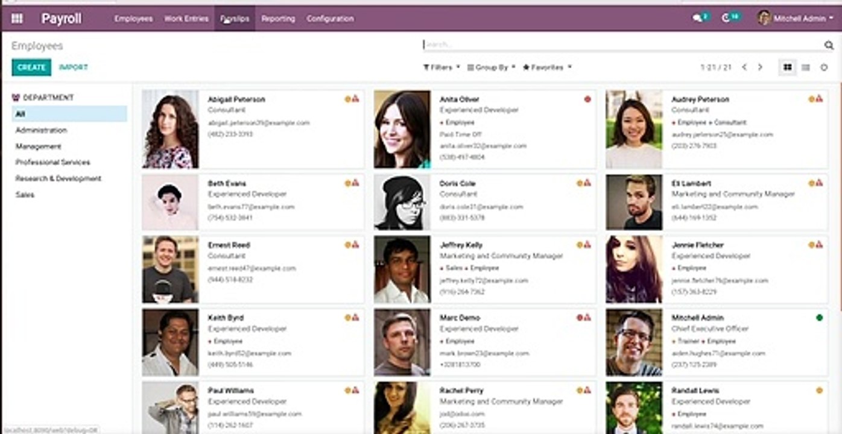
Task: Go to next page arrow
Action: tap(760, 68)
